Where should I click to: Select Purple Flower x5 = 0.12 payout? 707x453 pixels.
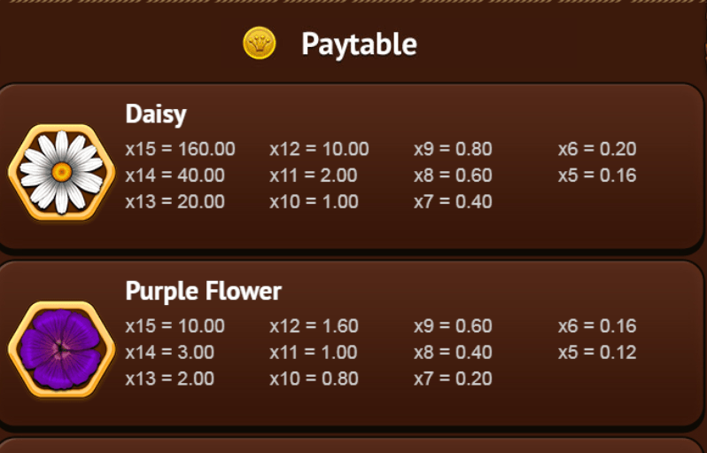click(x=597, y=352)
